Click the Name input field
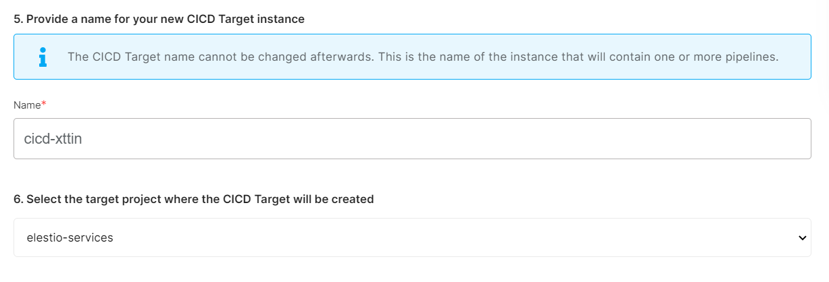Image resolution: width=829 pixels, height=282 pixels. coord(412,139)
